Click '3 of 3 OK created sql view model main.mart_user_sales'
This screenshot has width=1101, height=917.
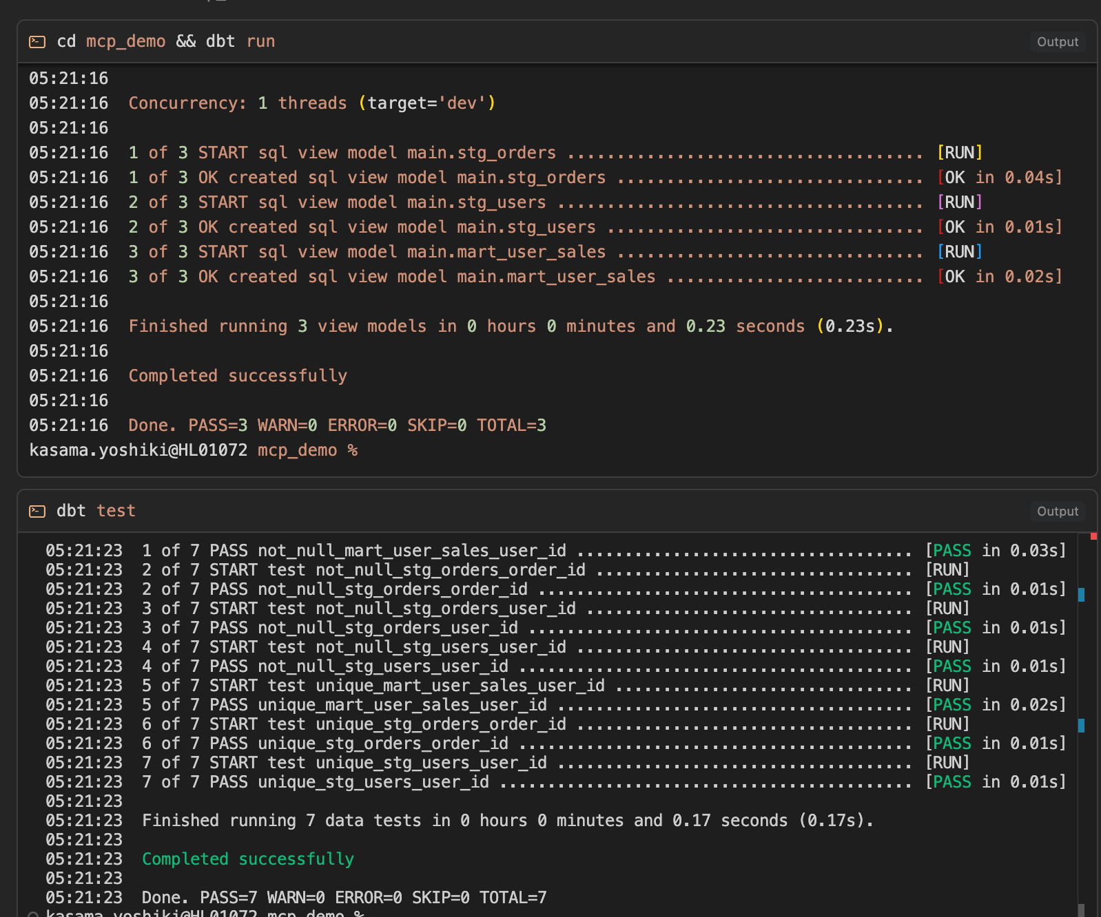pos(392,277)
